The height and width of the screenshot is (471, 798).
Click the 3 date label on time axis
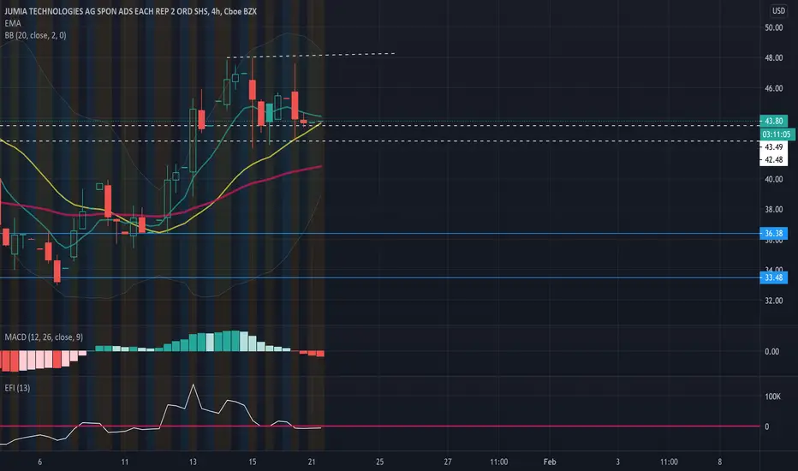[x=618, y=462]
